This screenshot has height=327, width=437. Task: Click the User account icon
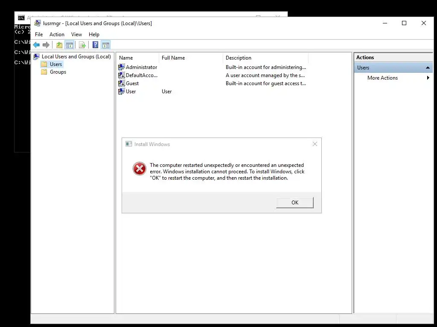pyautogui.click(x=121, y=91)
